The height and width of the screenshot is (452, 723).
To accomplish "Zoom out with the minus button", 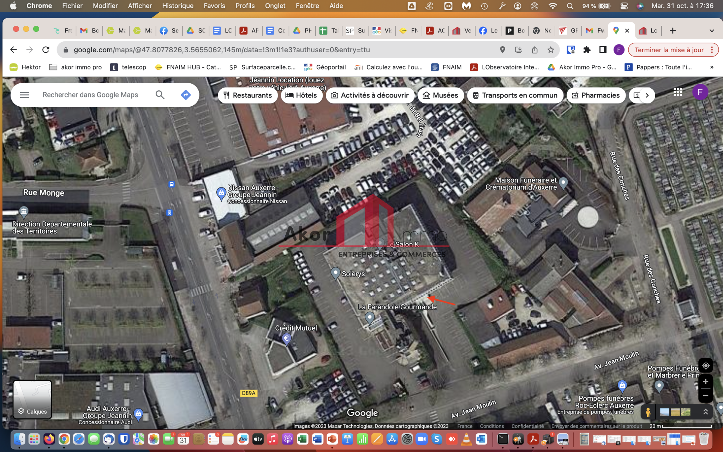I will [x=705, y=395].
